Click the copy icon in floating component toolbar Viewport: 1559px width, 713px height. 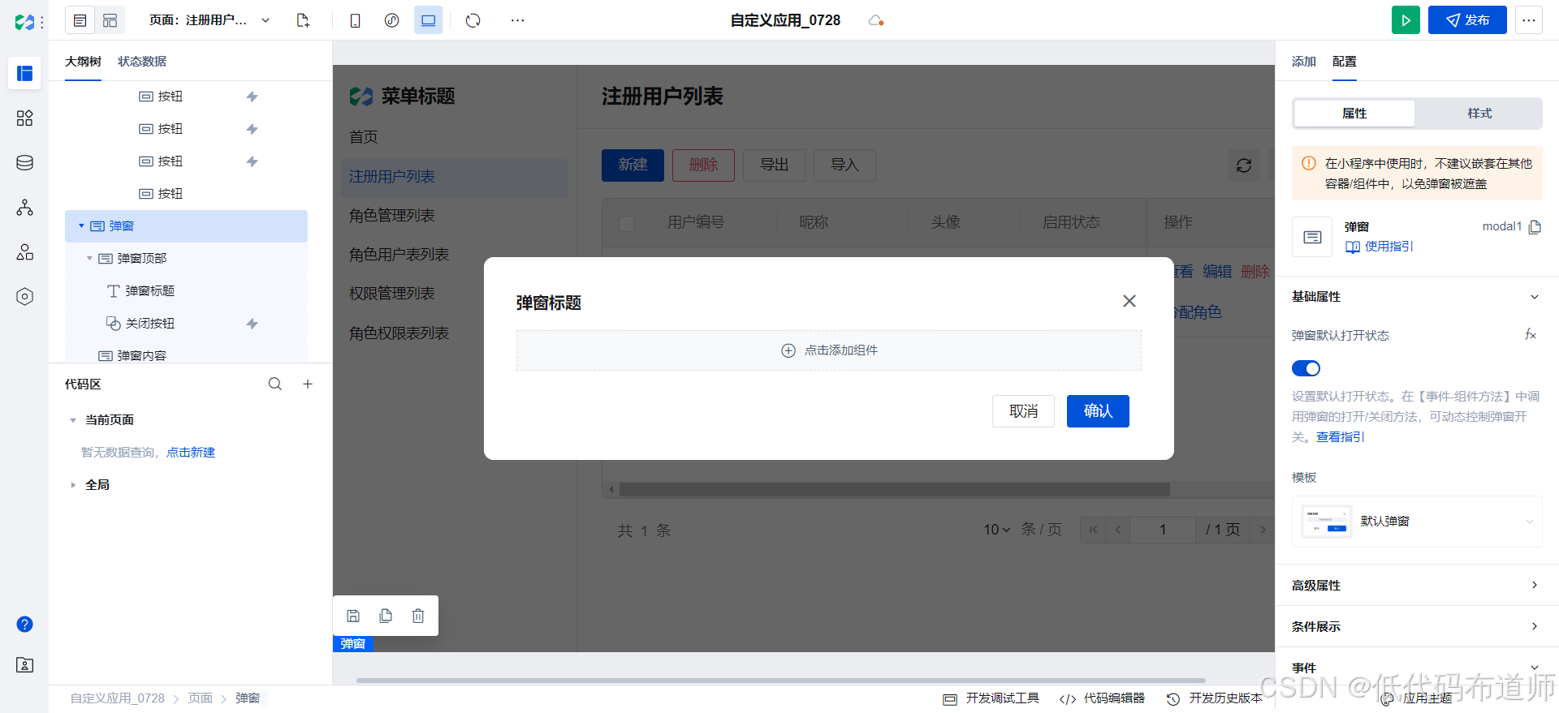(386, 616)
